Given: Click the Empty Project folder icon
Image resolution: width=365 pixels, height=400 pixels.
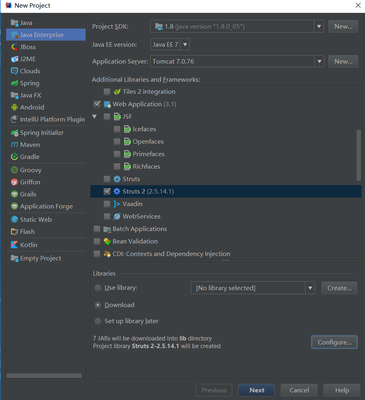Looking at the screenshot, I should pos(14,258).
